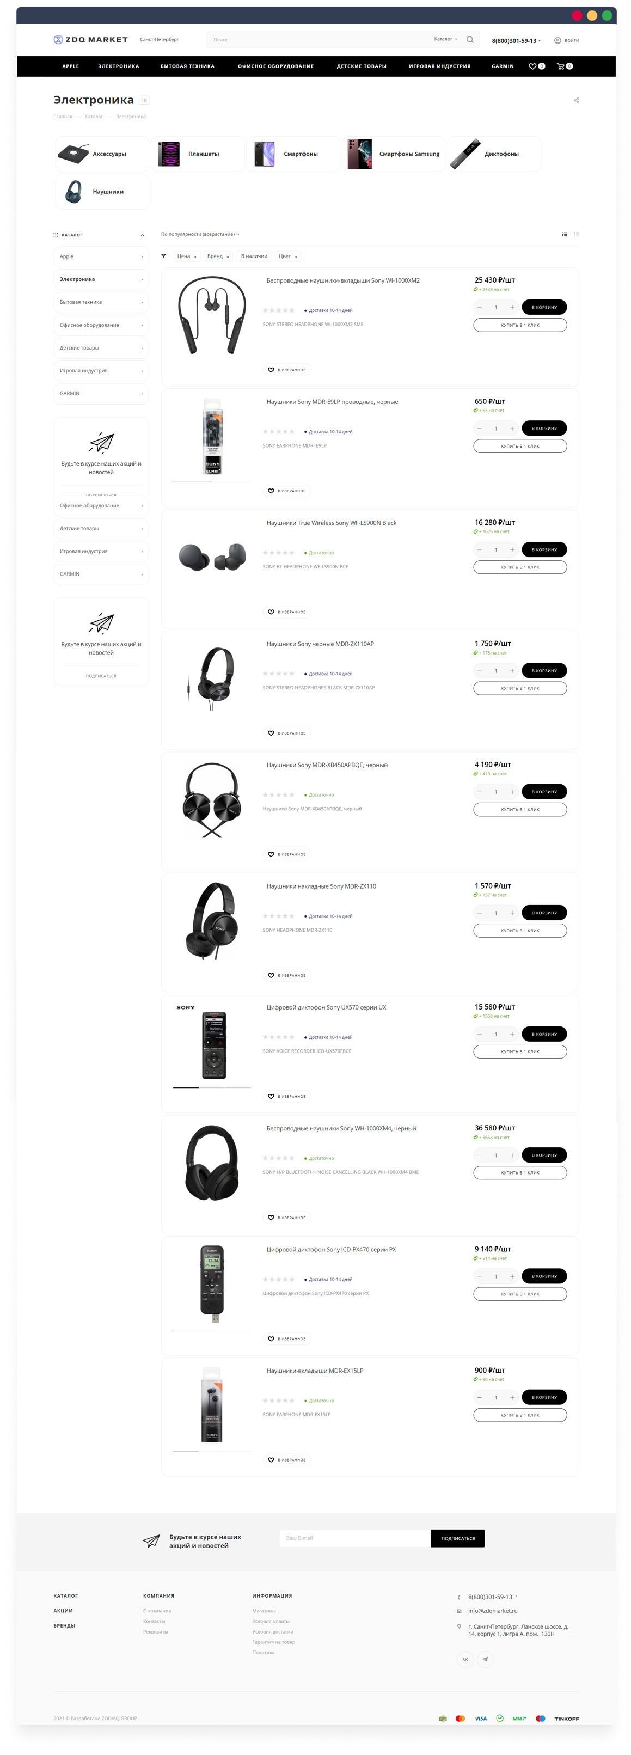Increase quantity of Sony MDR-ZX110AP headphones
631x1755 pixels.
[512, 671]
